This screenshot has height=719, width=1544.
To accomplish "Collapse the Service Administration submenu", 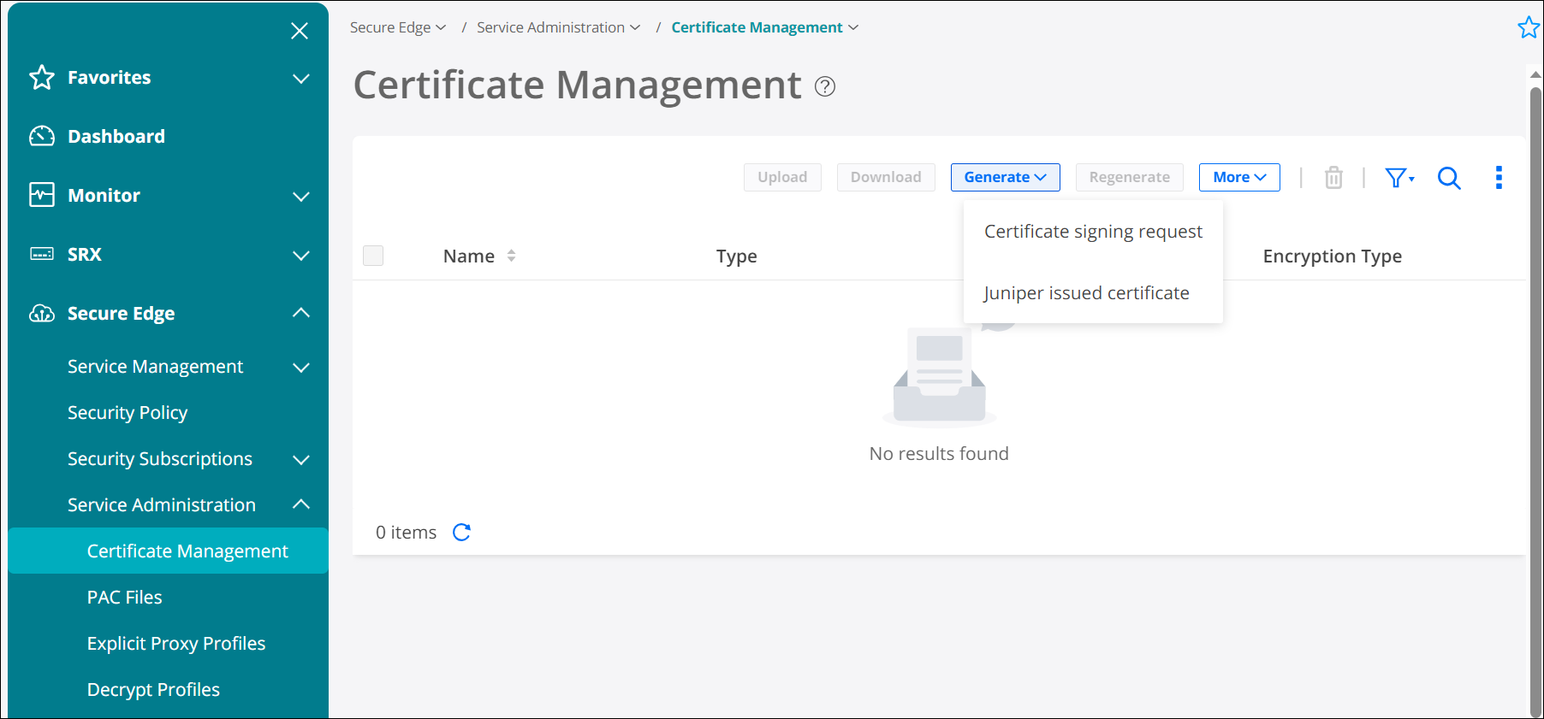I will 300,504.
